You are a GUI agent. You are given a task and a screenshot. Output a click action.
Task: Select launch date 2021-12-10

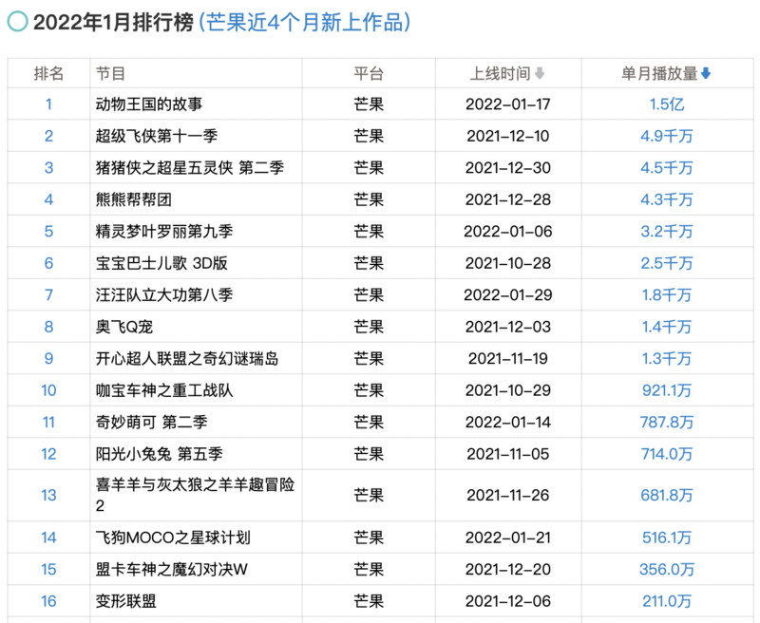point(508,136)
